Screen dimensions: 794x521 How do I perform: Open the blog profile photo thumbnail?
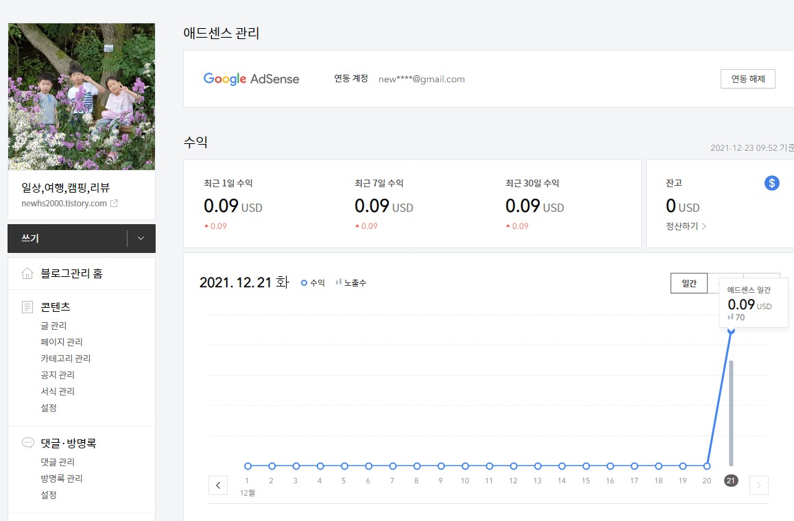82,96
